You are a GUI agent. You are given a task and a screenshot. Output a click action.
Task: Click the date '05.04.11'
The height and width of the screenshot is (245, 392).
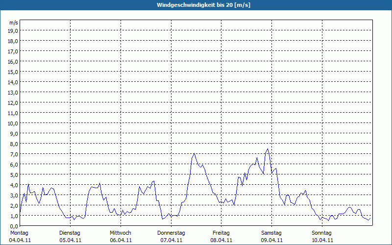coord(70,240)
